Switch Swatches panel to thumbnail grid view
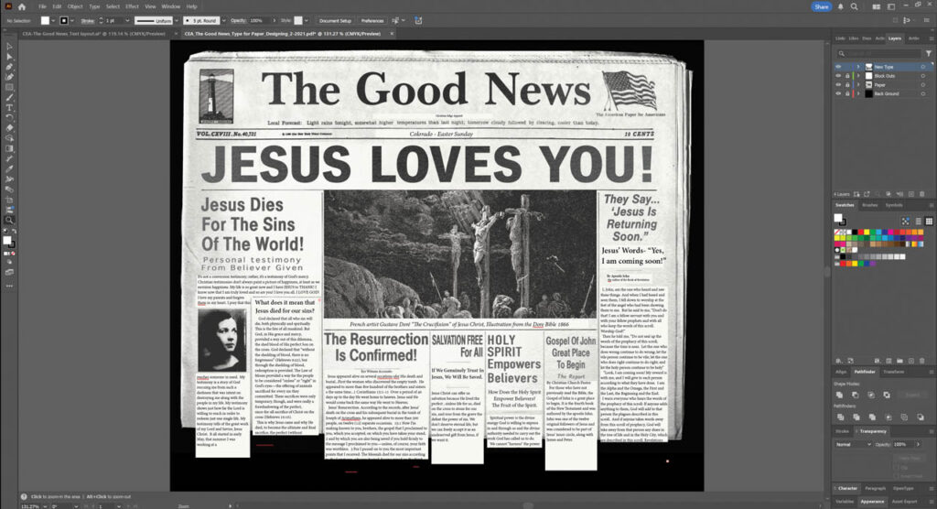The image size is (937, 509). [929, 222]
